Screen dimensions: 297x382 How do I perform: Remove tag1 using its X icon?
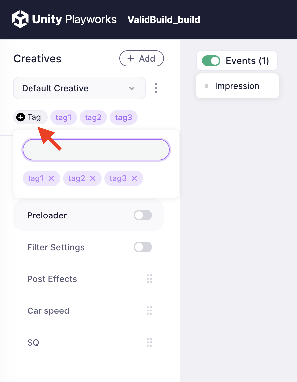point(51,178)
